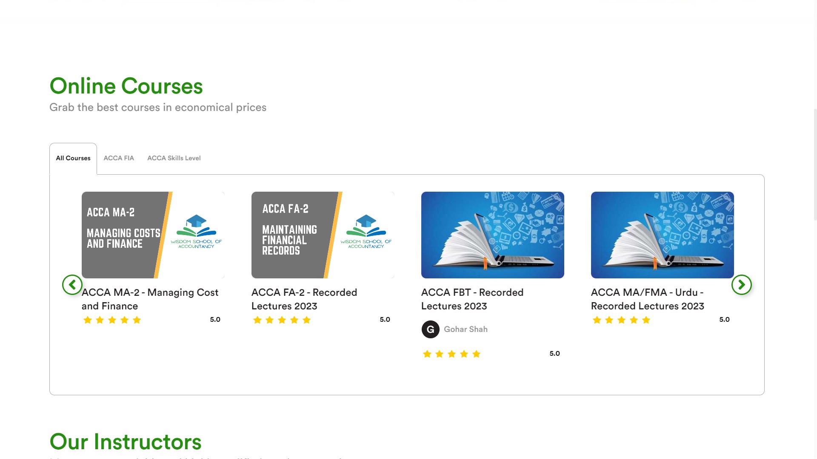Select the All Courses tab

coord(73,158)
